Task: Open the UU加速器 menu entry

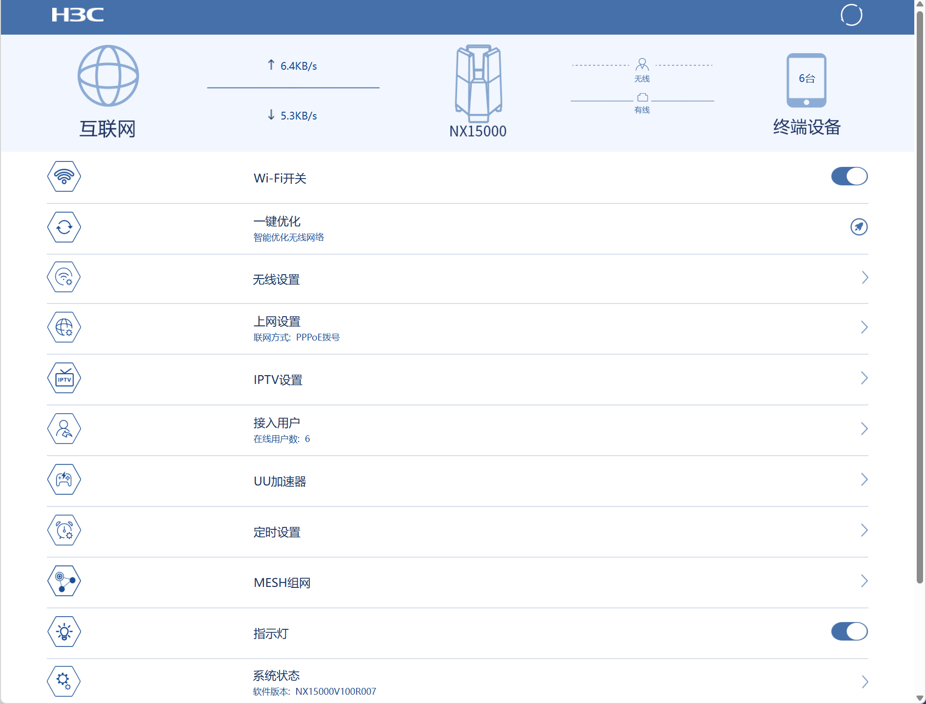Action: 280,482
